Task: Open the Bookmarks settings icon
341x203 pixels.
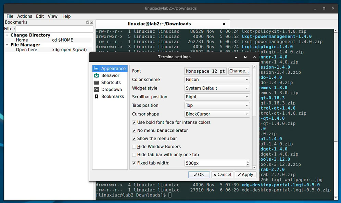Action: pos(96,97)
